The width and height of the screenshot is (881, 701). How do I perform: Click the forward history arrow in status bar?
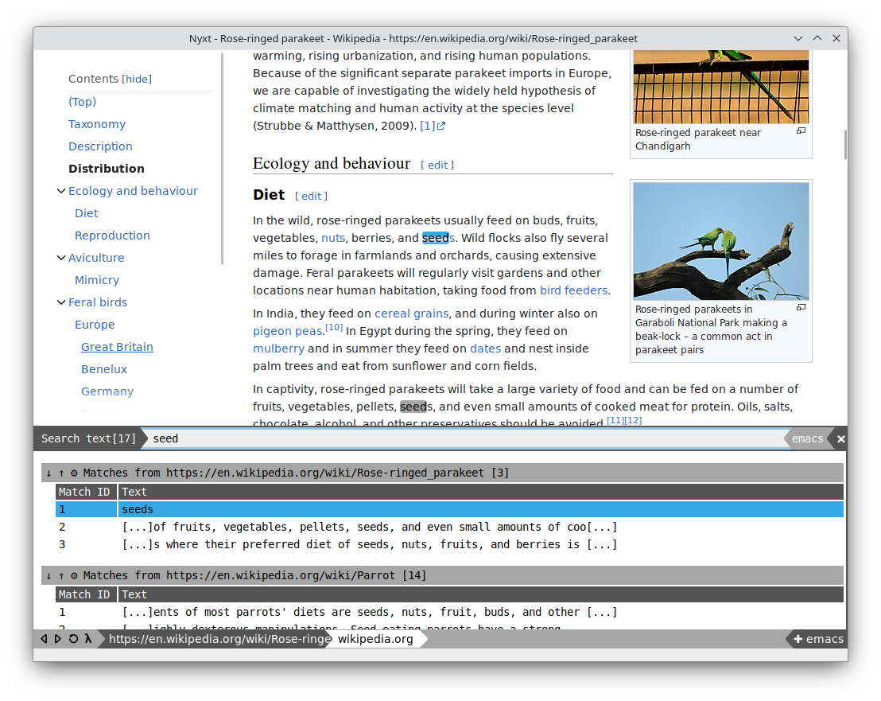(58, 639)
